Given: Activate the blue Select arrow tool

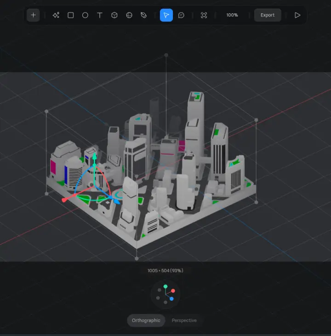Looking at the screenshot, I should tap(166, 15).
